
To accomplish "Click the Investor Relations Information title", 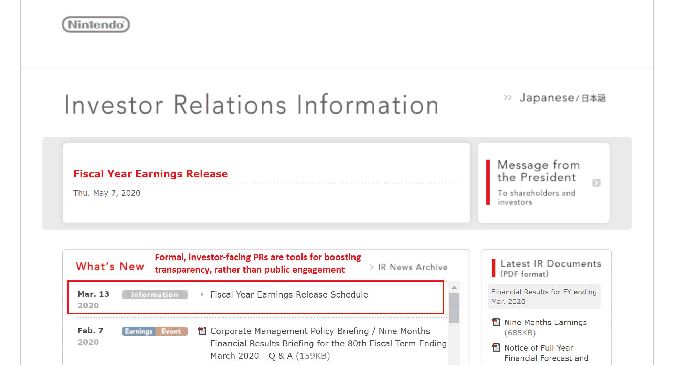I will pyautogui.click(x=252, y=104).
